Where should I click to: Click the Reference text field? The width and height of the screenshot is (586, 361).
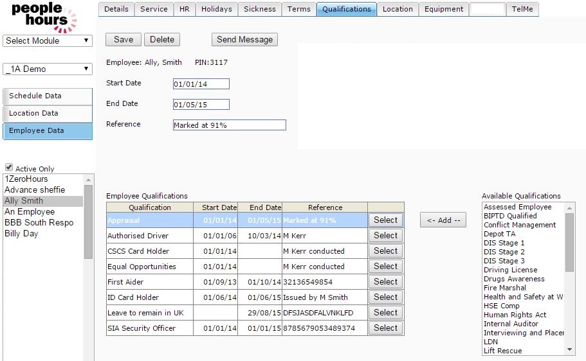point(229,125)
